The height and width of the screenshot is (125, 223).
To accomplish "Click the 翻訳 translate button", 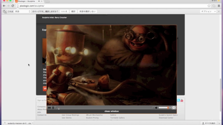I will pos(74,11).
